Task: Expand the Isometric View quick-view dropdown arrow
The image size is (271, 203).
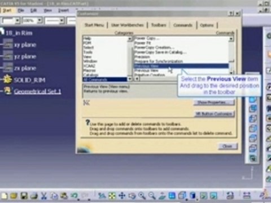Action: [186, 200]
